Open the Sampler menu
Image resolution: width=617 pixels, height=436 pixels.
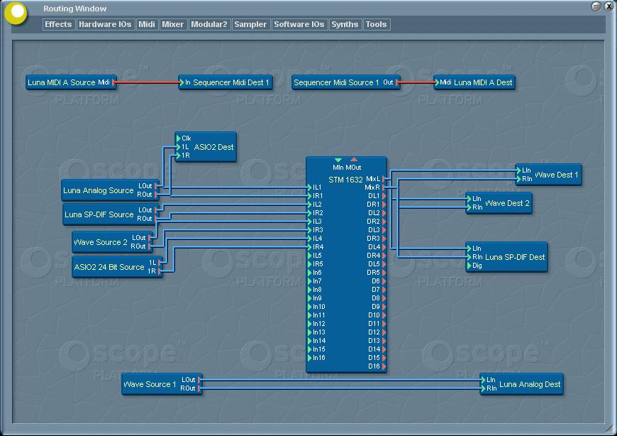[x=250, y=24]
